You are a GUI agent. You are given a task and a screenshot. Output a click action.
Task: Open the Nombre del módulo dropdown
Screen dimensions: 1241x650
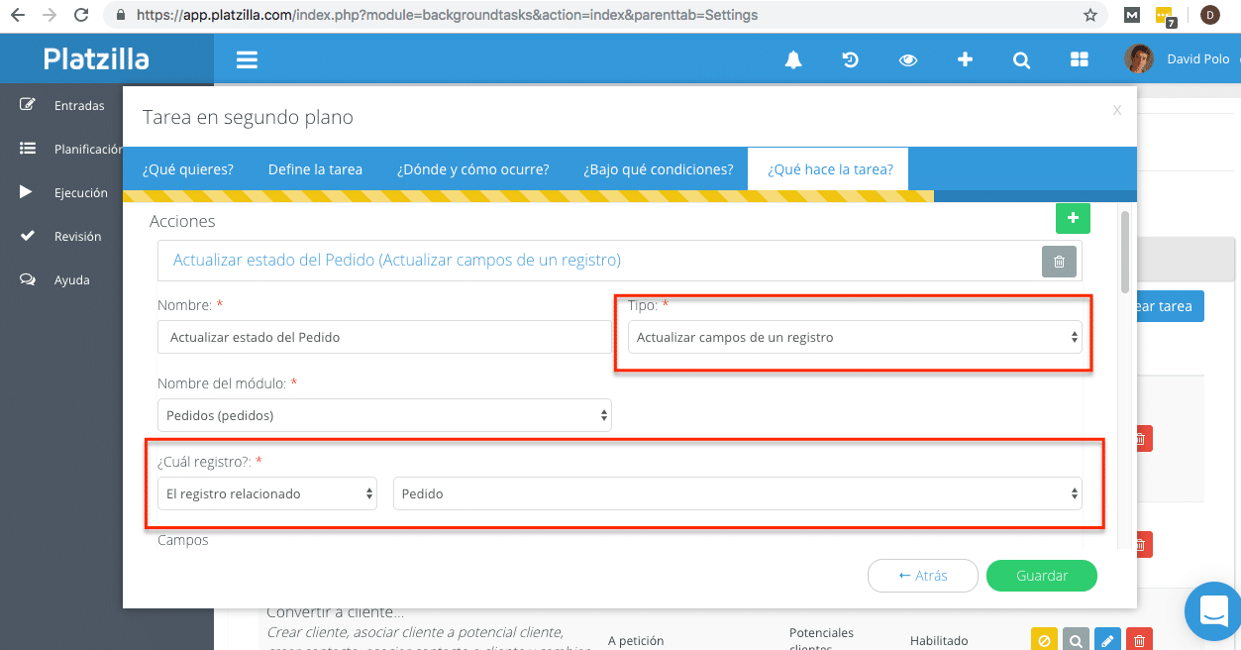(384, 416)
